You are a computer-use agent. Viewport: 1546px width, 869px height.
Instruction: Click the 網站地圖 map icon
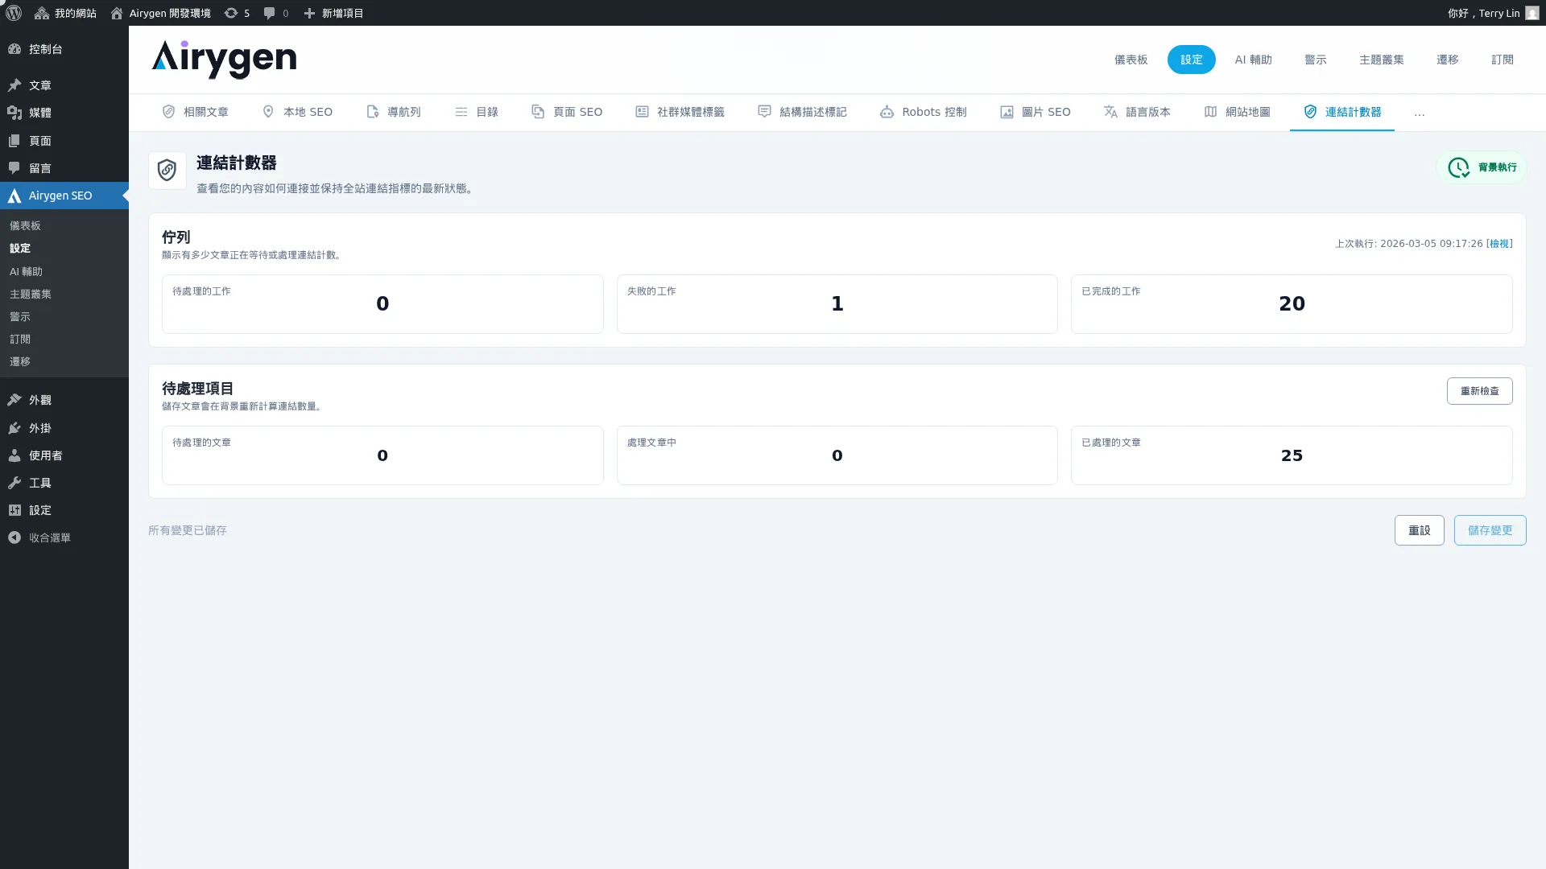pos(1210,112)
